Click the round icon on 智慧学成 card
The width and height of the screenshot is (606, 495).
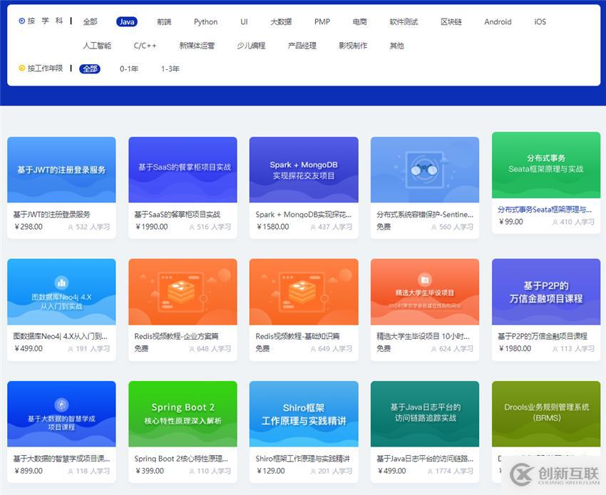click(61, 404)
